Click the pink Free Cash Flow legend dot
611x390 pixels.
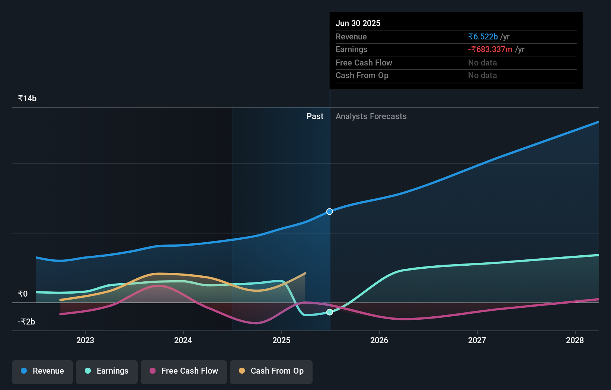[x=152, y=371]
